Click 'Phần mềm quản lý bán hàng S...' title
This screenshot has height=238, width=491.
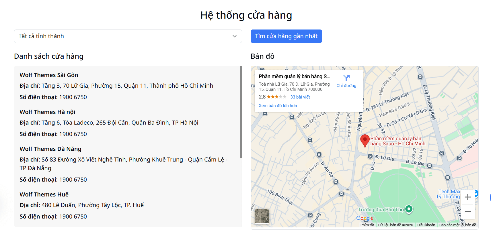(x=294, y=76)
